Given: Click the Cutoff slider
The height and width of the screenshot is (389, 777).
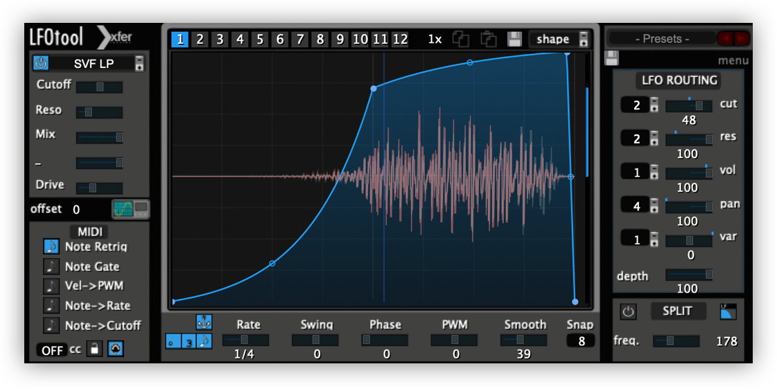Looking at the screenshot, I should 99,87.
